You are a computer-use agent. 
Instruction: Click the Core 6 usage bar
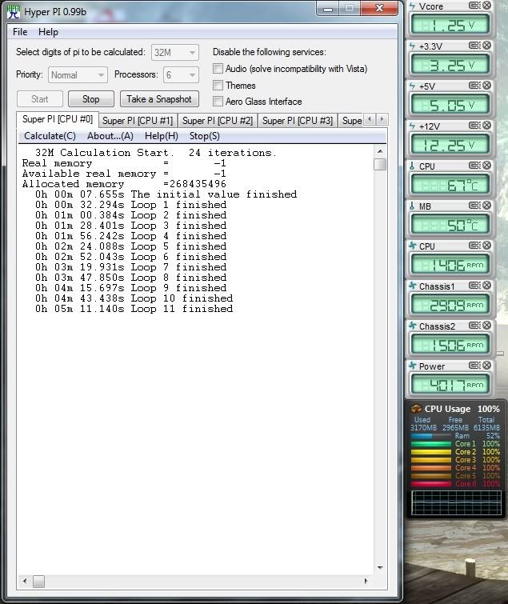pos(430,484)
